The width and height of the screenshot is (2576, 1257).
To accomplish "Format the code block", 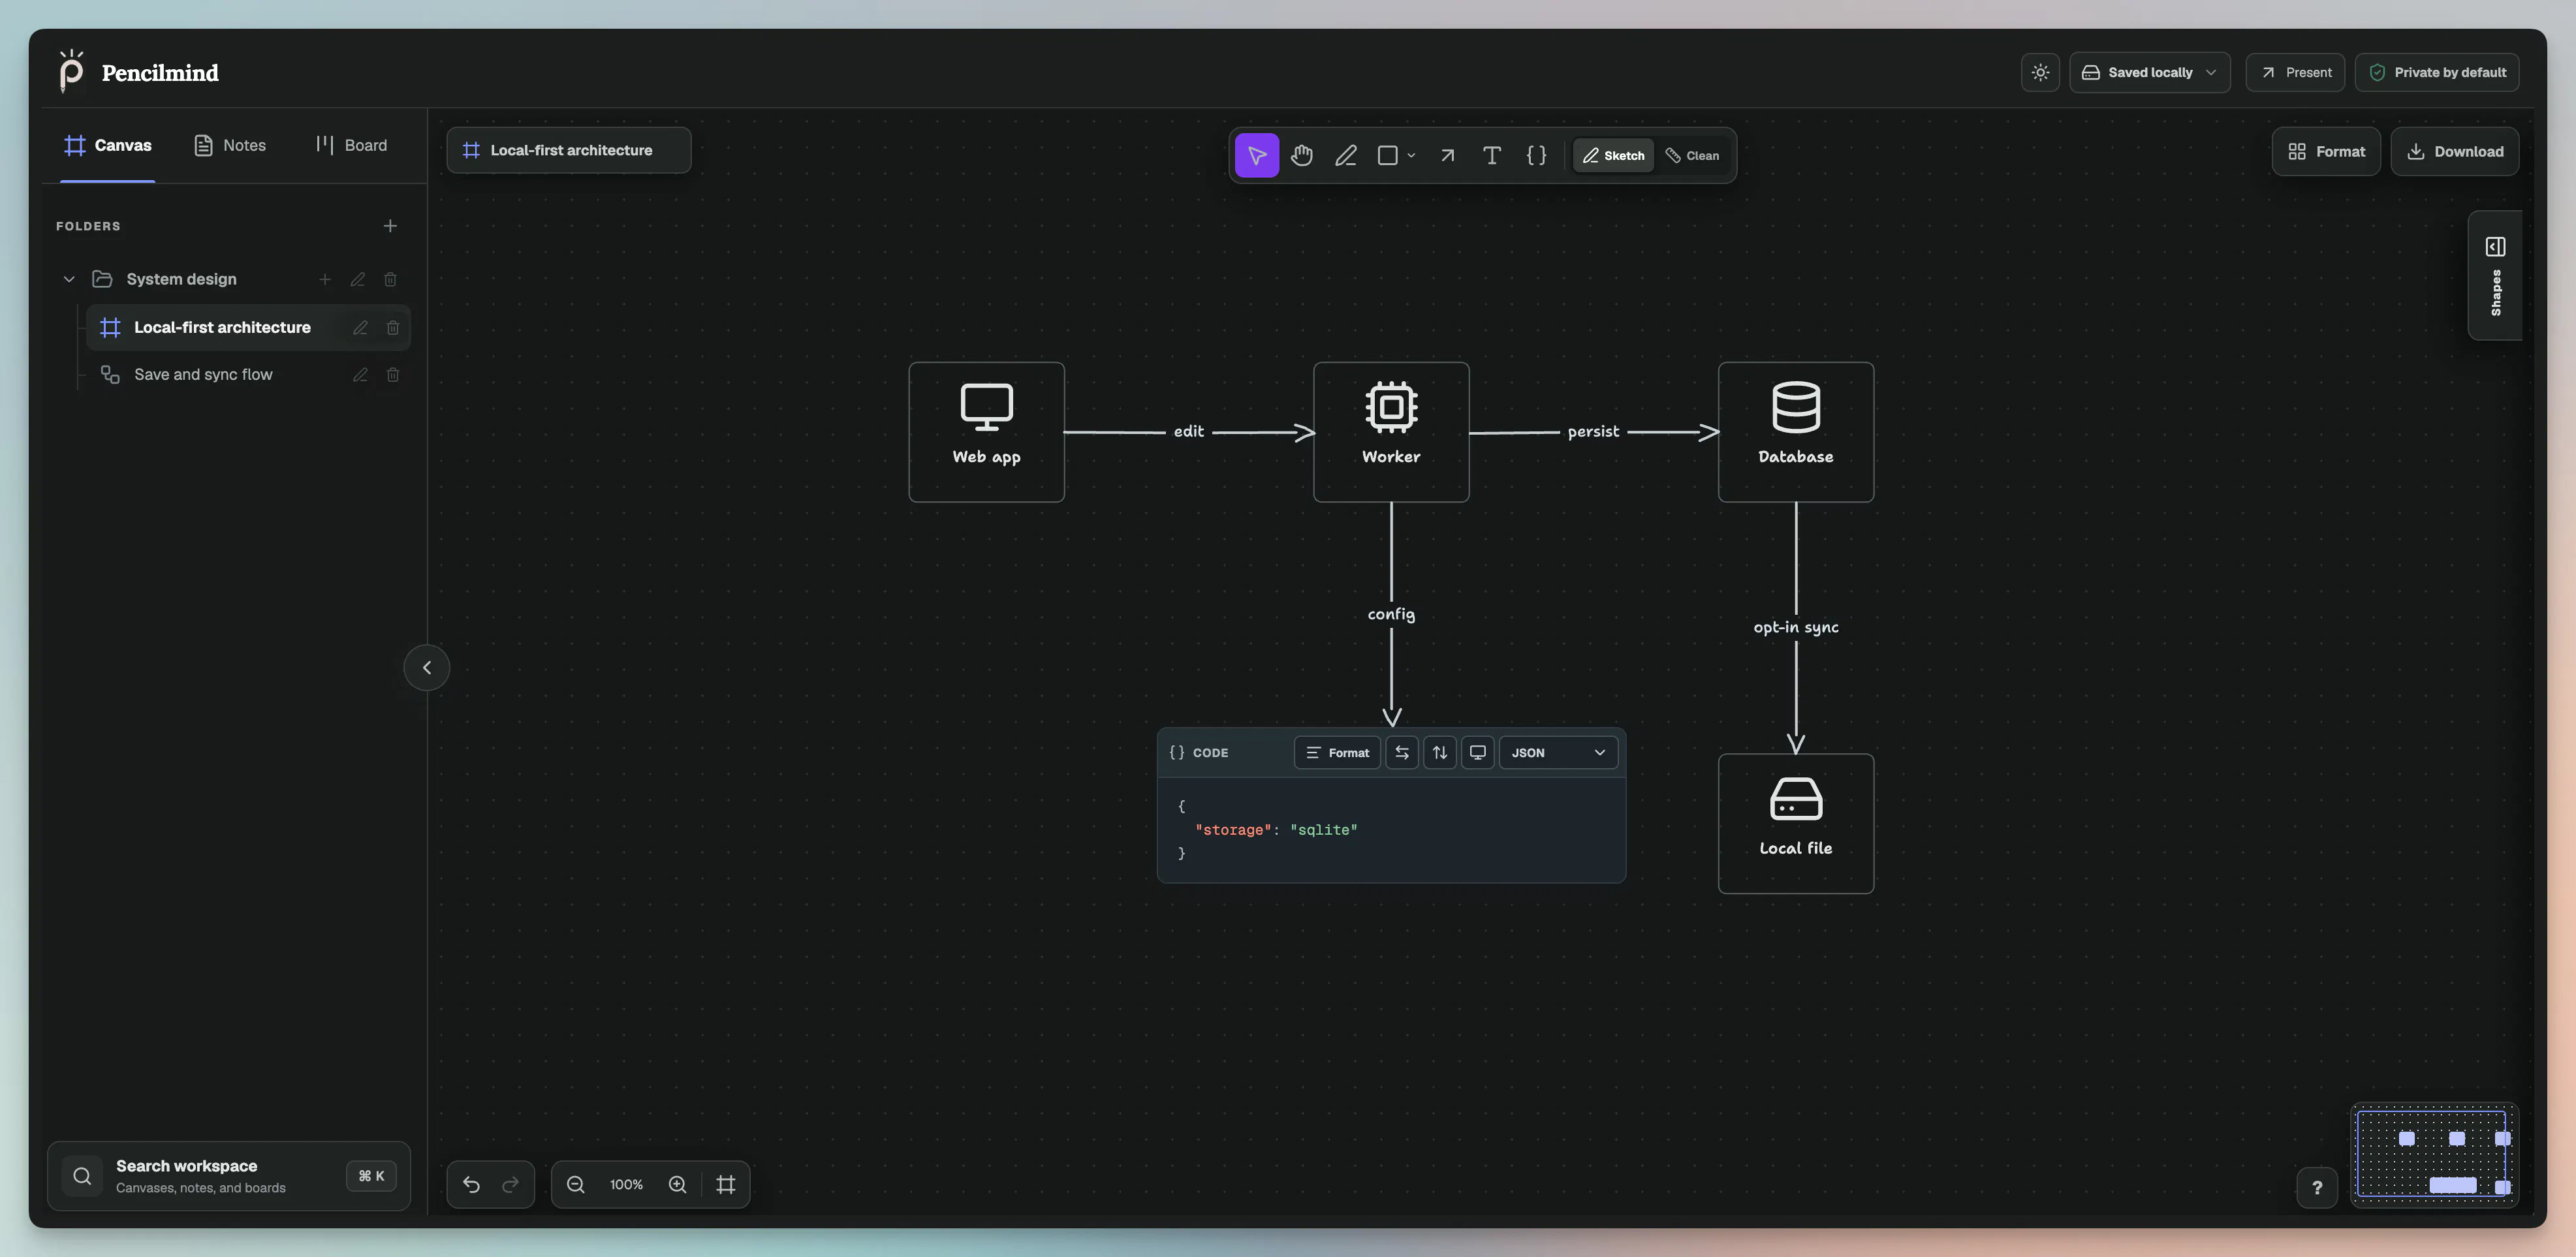I will (x=1337, y=752).
